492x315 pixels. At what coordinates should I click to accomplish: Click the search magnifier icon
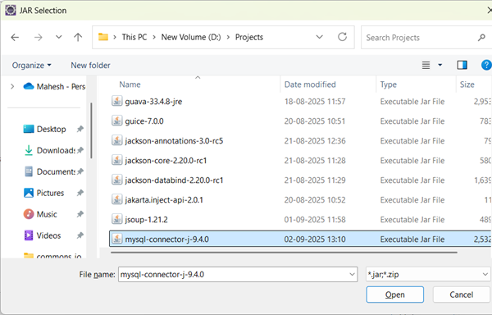point(481,38)
